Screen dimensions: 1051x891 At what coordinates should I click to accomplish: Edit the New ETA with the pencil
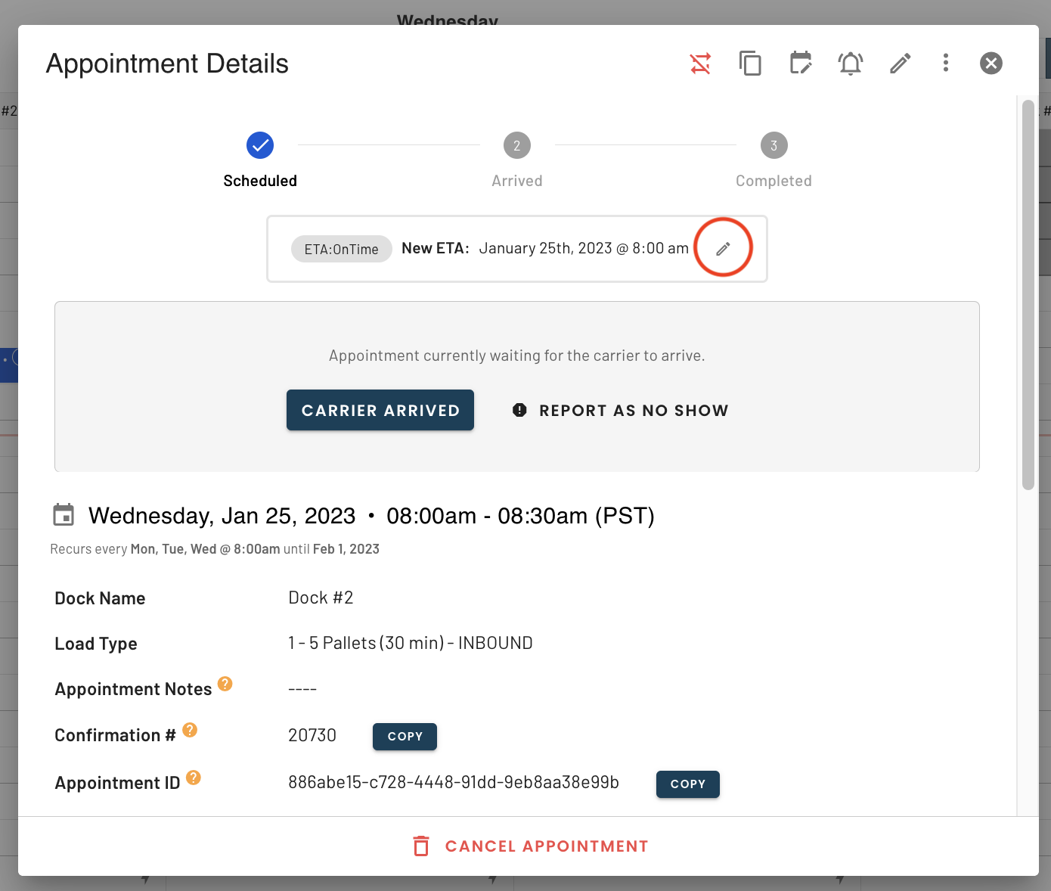tap(723, 248)
